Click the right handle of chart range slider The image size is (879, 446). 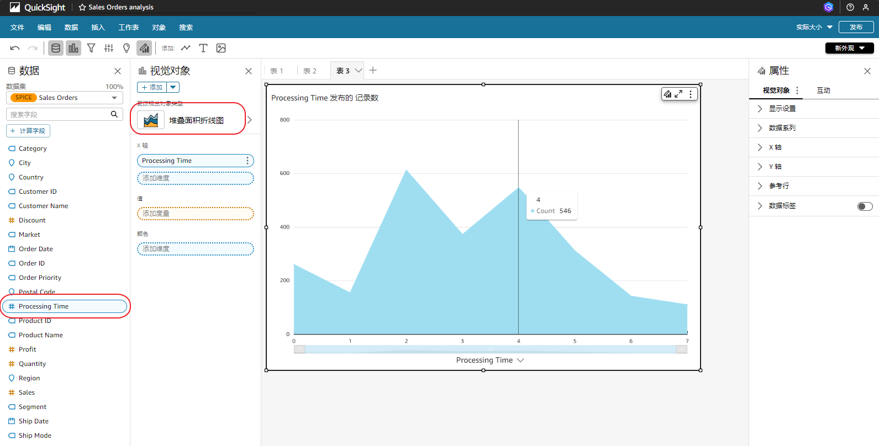click(x=682, y=349)
